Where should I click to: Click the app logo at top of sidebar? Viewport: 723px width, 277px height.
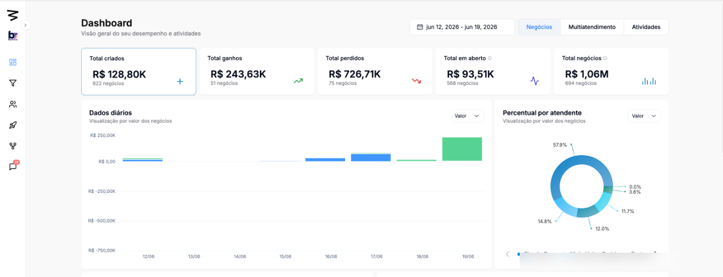tap(12, 15)
